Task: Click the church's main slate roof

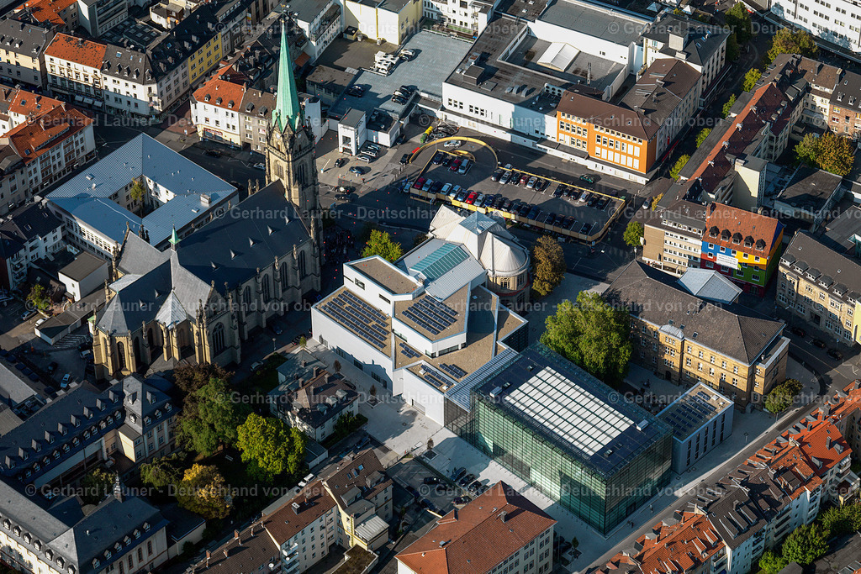Action: (244, 235)
